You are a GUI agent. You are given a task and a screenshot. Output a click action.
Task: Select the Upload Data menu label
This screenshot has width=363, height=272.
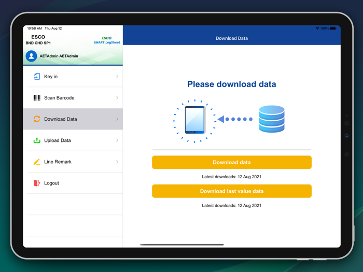[x=58, y=140]
